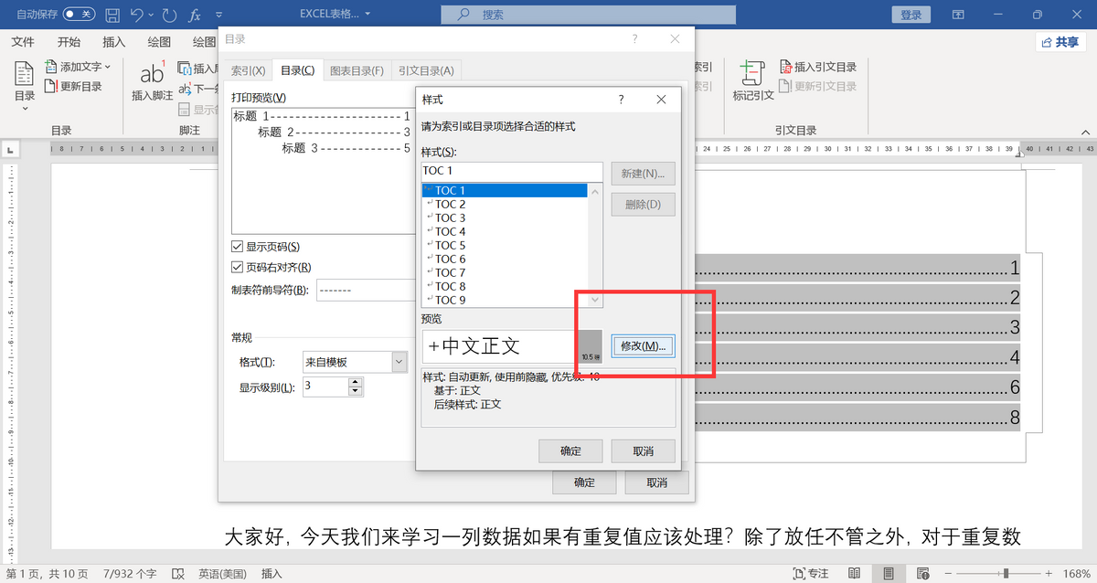Click 确定 in the 样式 dialog
This screenshot has width=1097, height=583.
[570, 451]
